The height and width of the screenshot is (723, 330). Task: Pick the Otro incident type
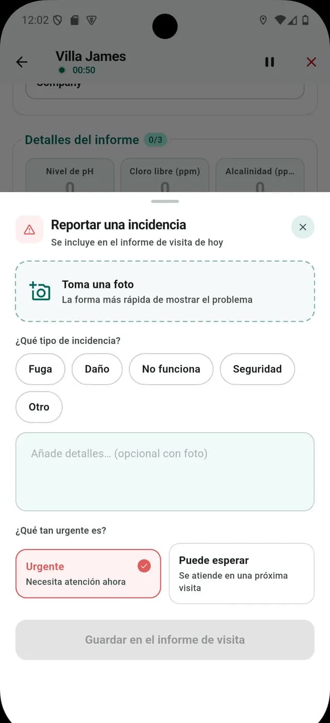tap(39, 407)
